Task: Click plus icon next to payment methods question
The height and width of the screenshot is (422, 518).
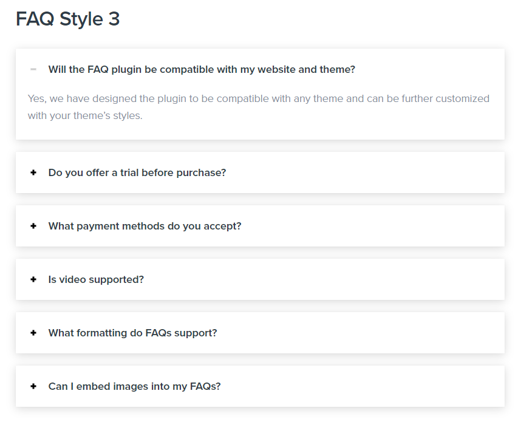Action: tap(33, 226)
